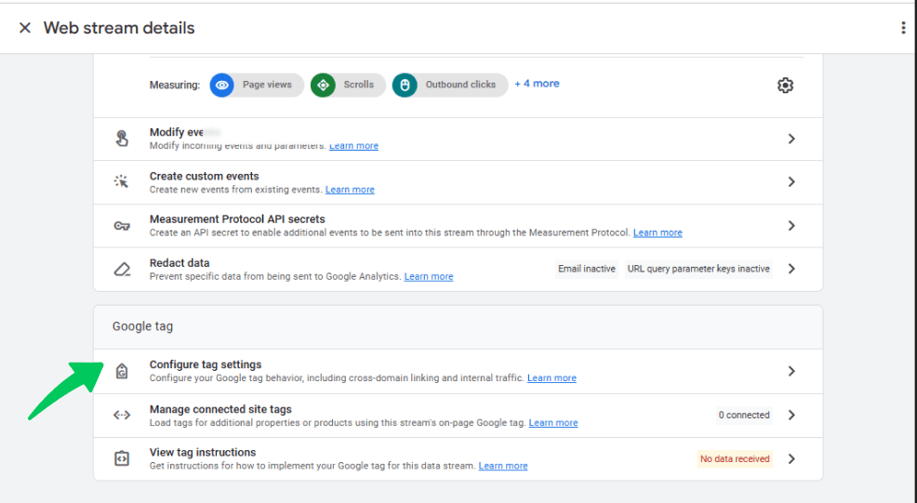Screen dimensions: 917x503
Task: Click the Web stream details heading
Action: (x=119, y=28)
